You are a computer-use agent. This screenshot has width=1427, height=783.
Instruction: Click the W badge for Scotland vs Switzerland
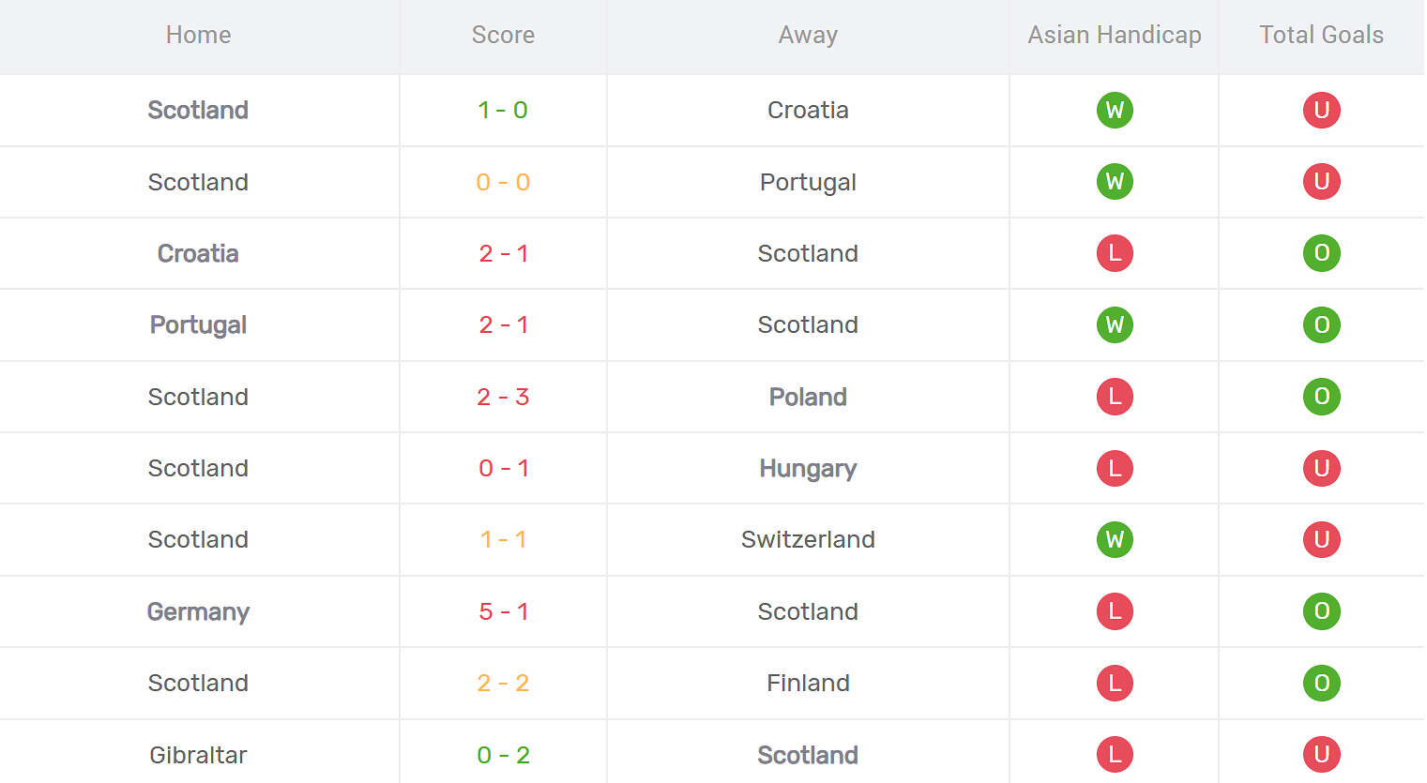coord(1115,539)
